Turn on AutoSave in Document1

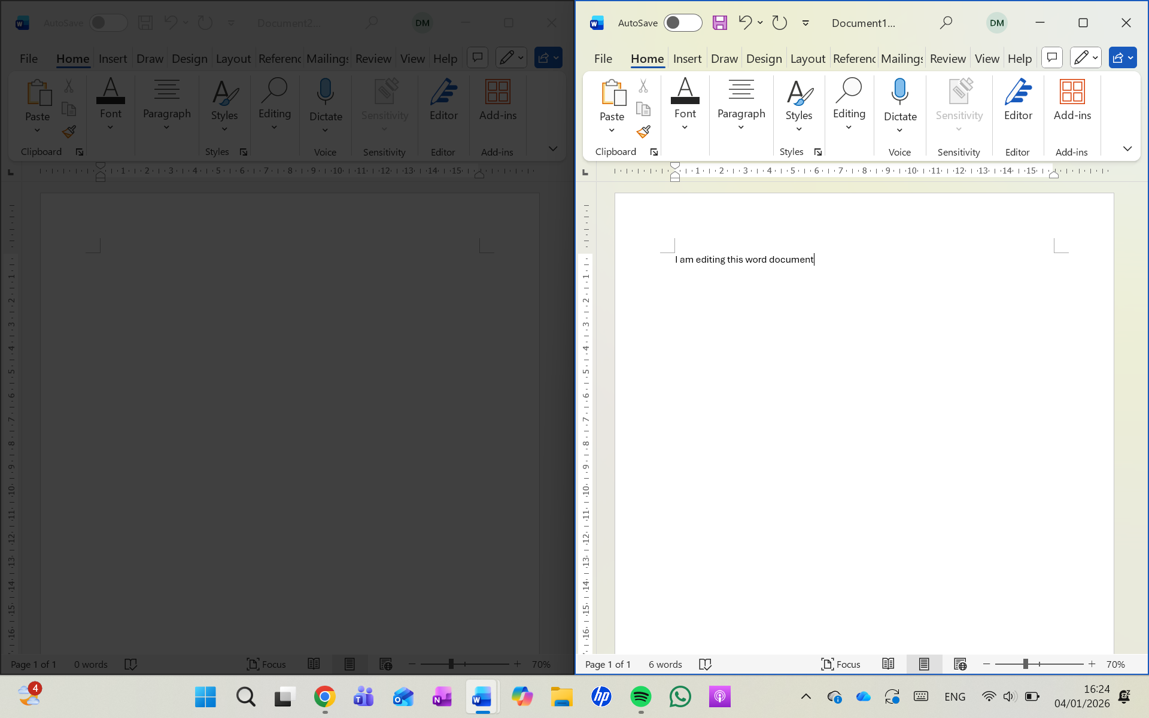[x=682, y=22]
